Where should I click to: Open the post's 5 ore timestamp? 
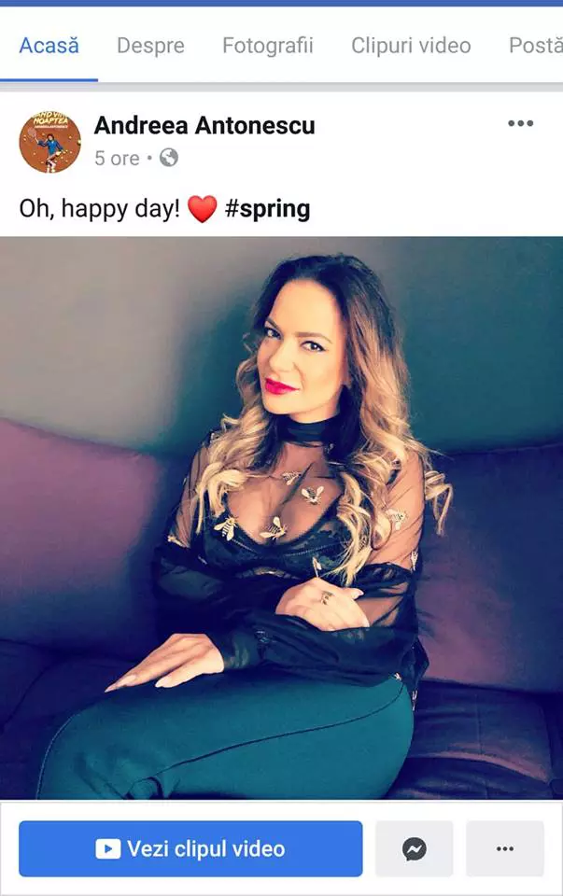(117, 159)
